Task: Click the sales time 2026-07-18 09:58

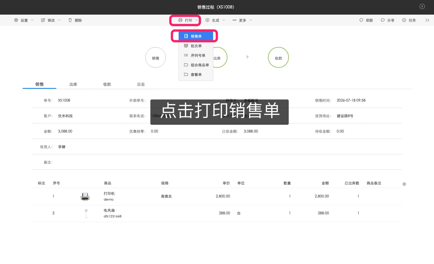Action: coord(351,100)
